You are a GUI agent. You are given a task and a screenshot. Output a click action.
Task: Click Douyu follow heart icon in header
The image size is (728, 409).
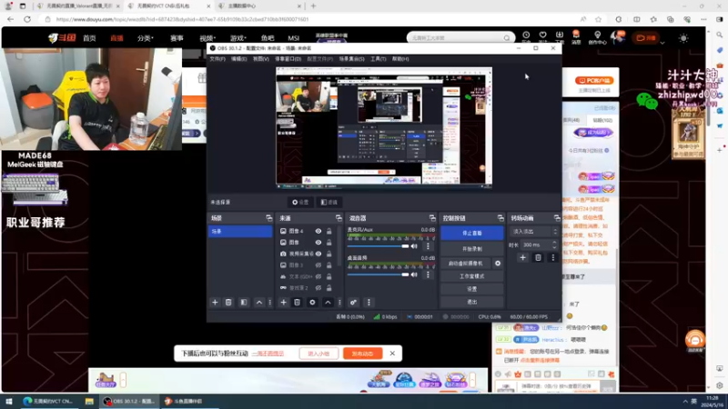pos(542,35)
